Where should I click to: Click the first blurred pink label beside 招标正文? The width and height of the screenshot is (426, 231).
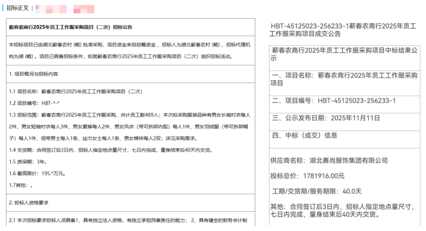51,9
